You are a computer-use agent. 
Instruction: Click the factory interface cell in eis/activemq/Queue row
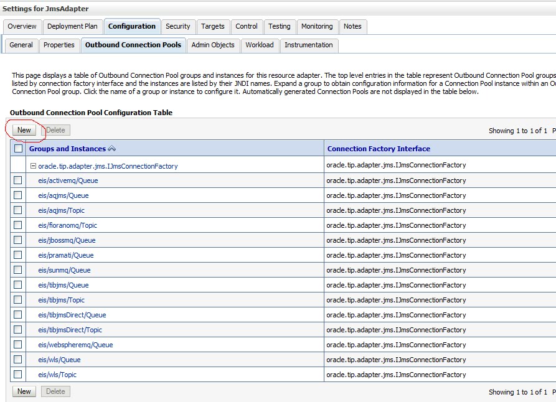click(x=440, y=180)
